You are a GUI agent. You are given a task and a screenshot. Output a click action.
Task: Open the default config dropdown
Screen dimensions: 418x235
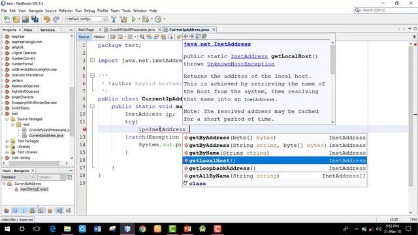pos(86,19)
